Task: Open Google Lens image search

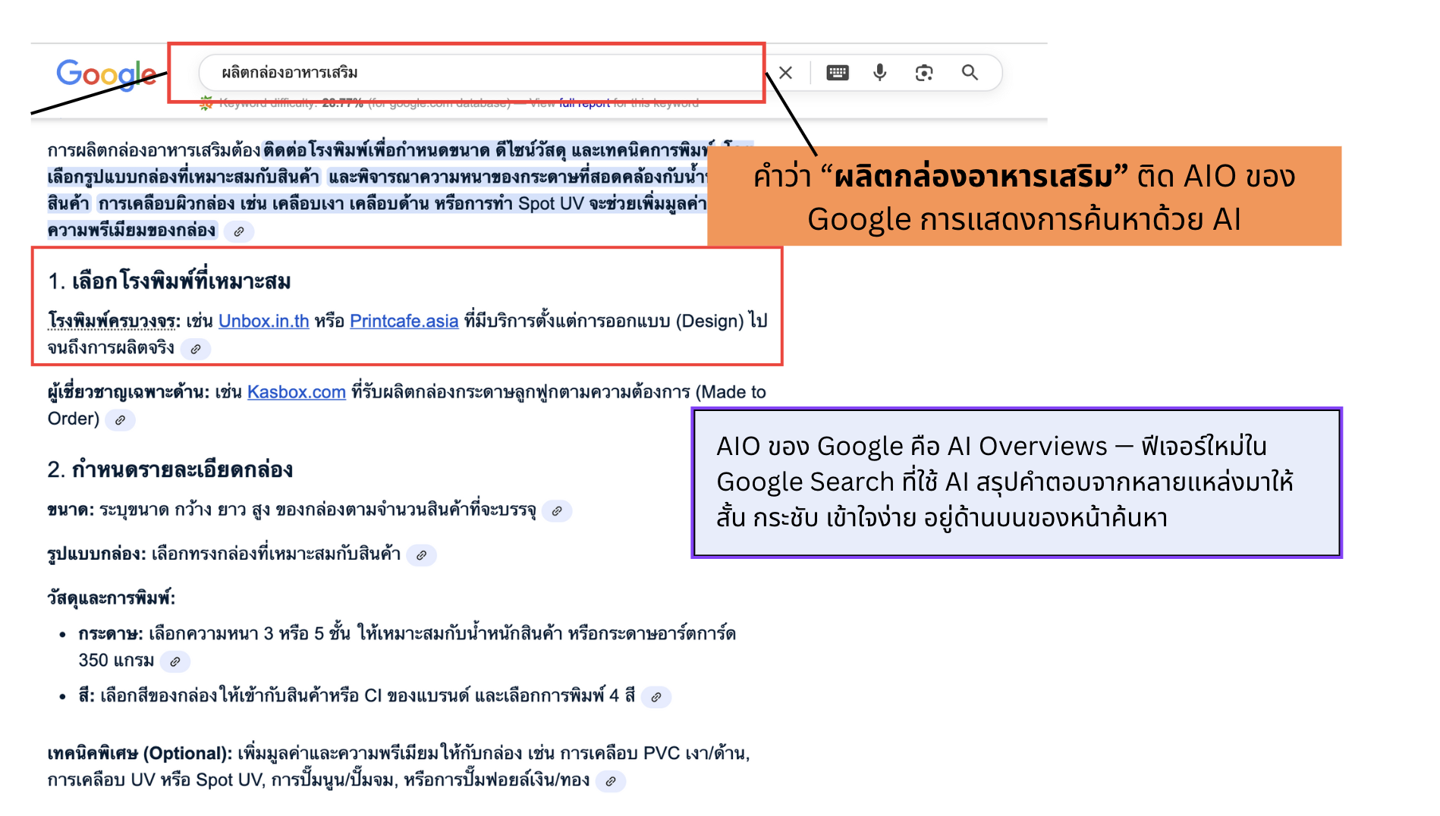Action: coord(923,73)
